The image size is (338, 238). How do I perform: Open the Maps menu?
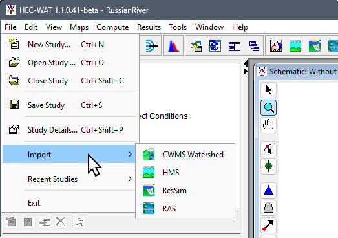[x=79, y=27]
